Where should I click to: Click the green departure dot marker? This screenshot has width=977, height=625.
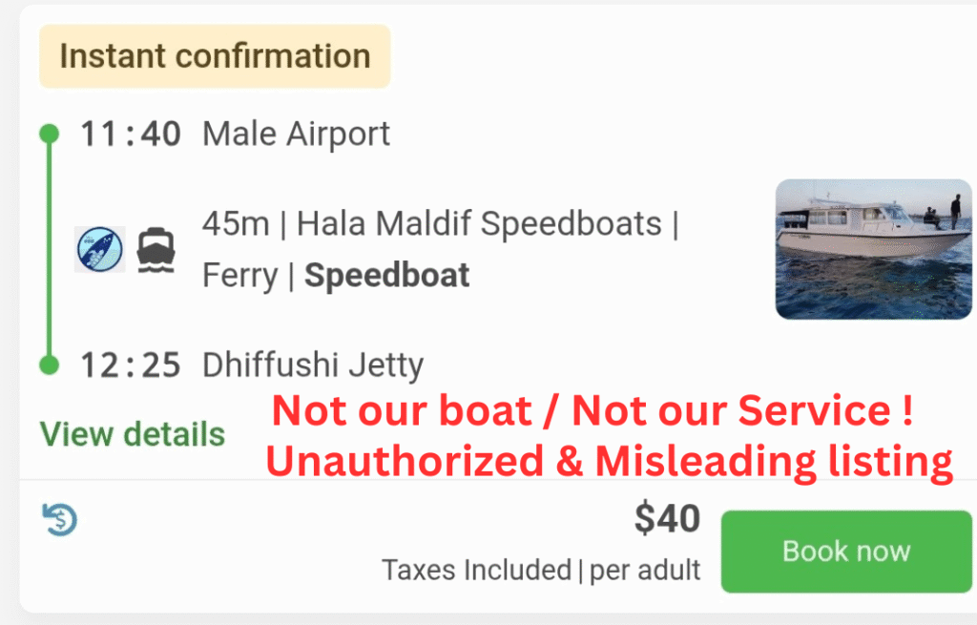click(50, 134)
